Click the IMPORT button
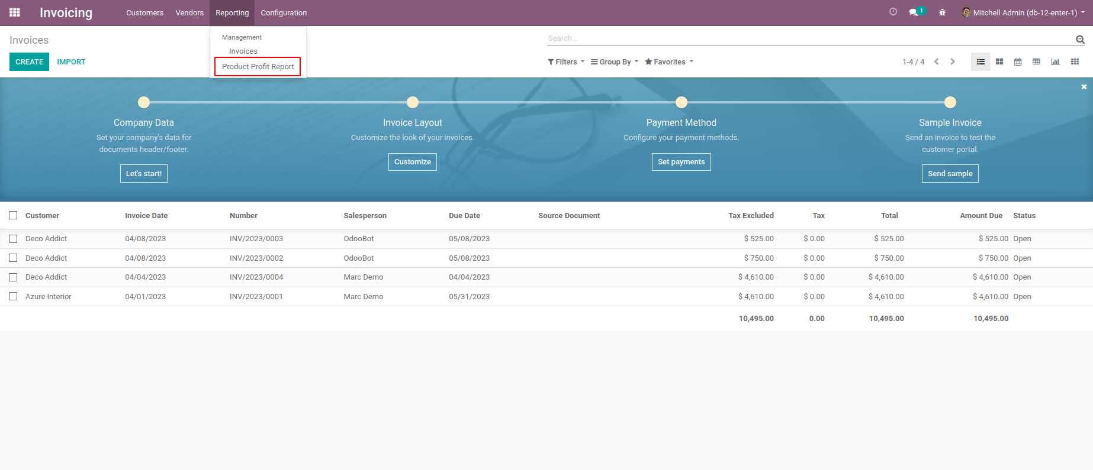 click(x=71, y=61)
